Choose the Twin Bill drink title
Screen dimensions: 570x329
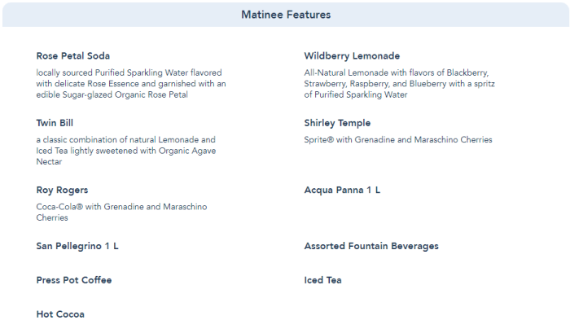(55, 123)
